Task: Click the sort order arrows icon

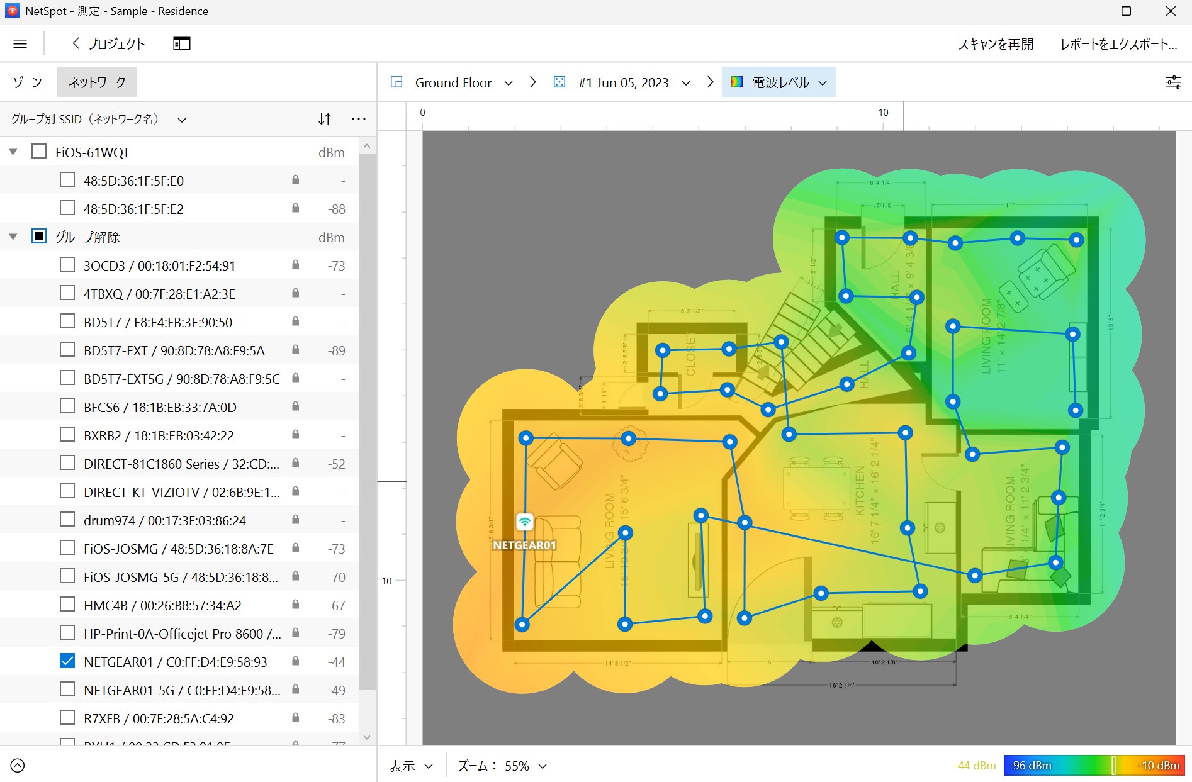Action: pos(325,119)
